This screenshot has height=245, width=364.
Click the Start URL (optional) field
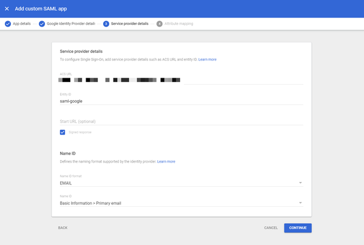[x=181, y=121]
